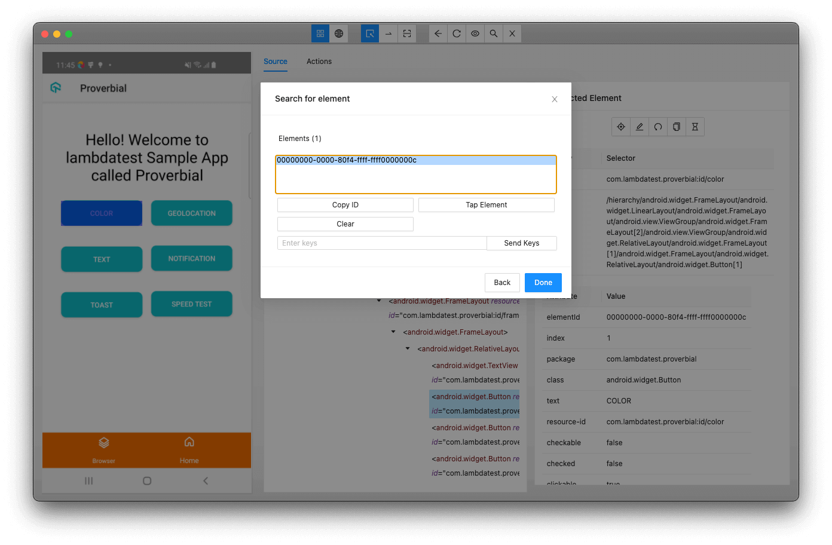
Task: Collapse the FrameLayout resource node triangle
Action: (378, 301)
